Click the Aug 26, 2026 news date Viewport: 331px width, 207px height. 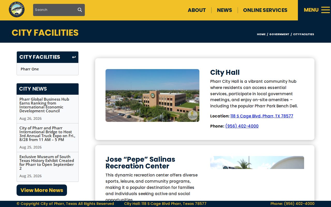(31, 119)
